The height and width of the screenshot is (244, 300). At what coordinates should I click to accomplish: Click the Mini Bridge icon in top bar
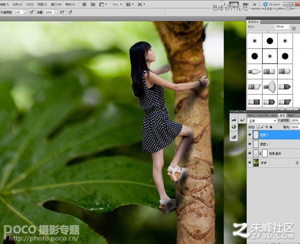[x=93, y=4]
